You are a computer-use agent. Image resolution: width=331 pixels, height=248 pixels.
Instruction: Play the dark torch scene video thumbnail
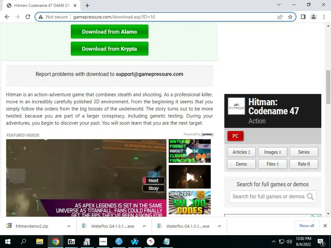[x=189, y=177]
